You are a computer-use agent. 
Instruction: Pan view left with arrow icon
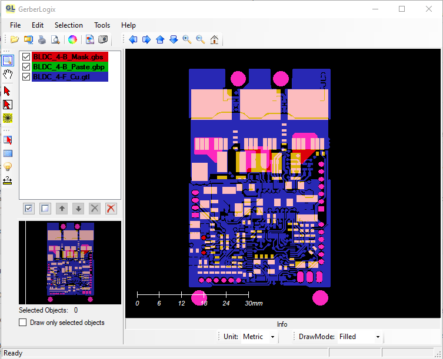point(132,39)
